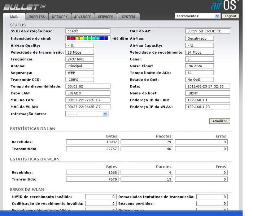Click the Noise Floor value field
Viewport: 253px width, 216px height.
coord(200,66)
